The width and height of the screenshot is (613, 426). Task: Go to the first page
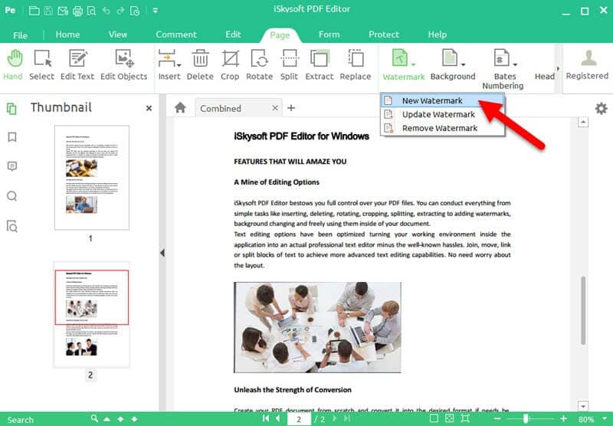[x=266, y=419]
